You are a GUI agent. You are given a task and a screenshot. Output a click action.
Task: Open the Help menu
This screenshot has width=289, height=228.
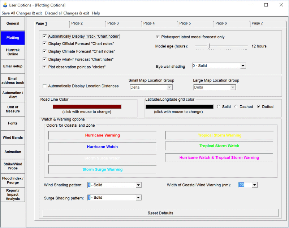(96, 13)
